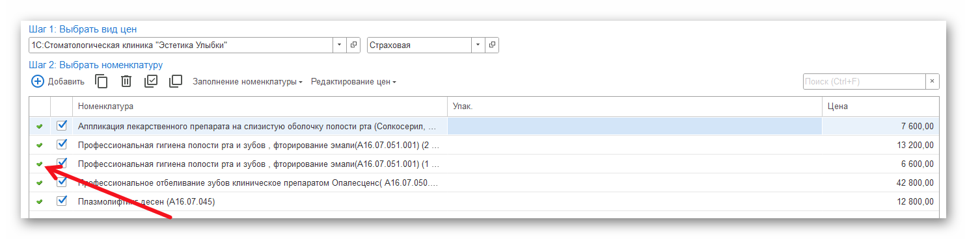
Task: Click green status mark of Аппликация row
Action: [40, 126]
